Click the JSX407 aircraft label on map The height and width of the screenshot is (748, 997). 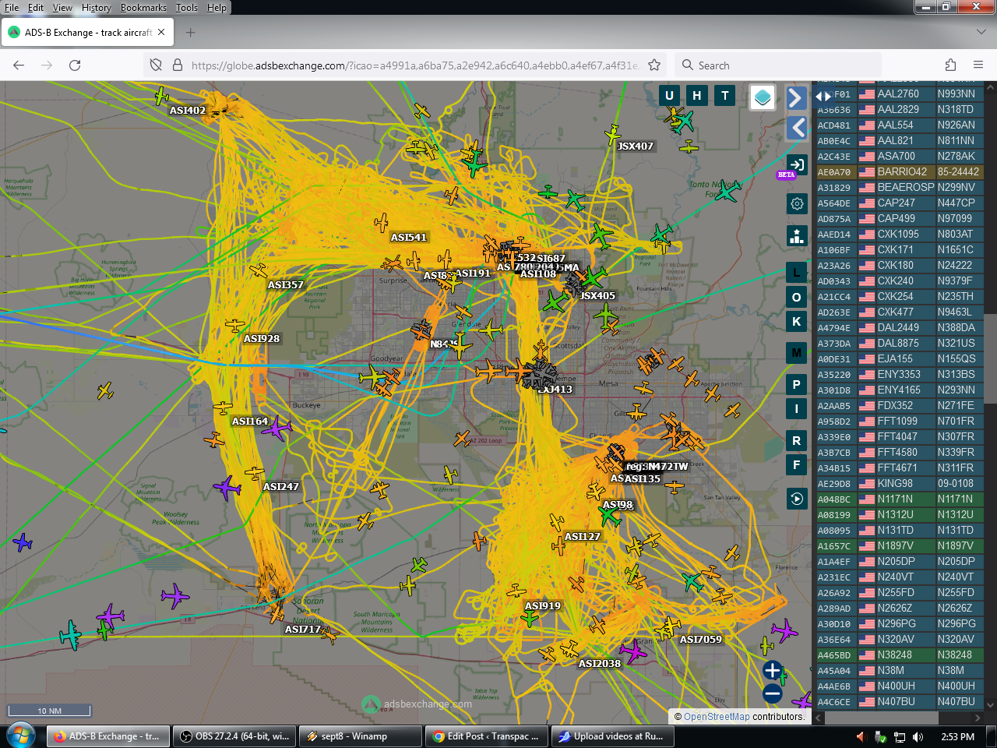pyautogui.click(x=636, y=146)
